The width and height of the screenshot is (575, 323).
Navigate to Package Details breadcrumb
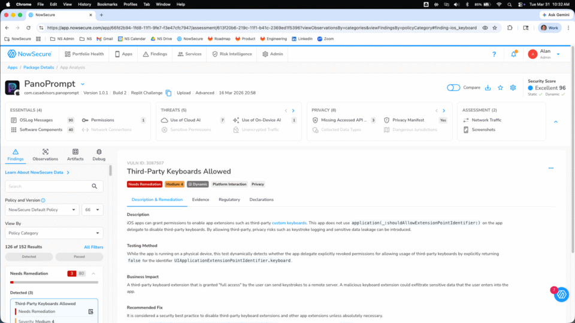[38, 68]
